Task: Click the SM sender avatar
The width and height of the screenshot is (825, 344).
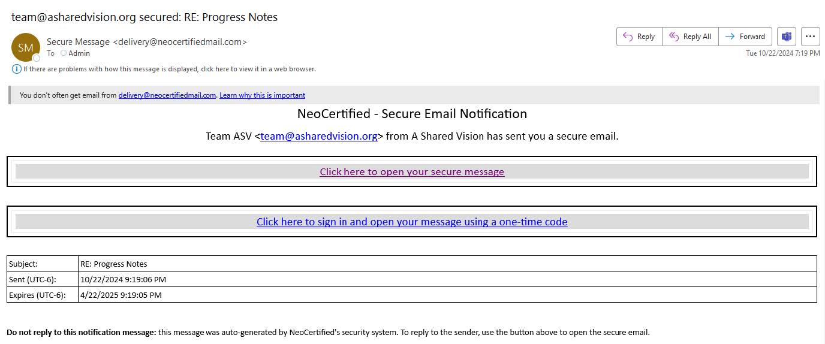Action: pos(26,48)
